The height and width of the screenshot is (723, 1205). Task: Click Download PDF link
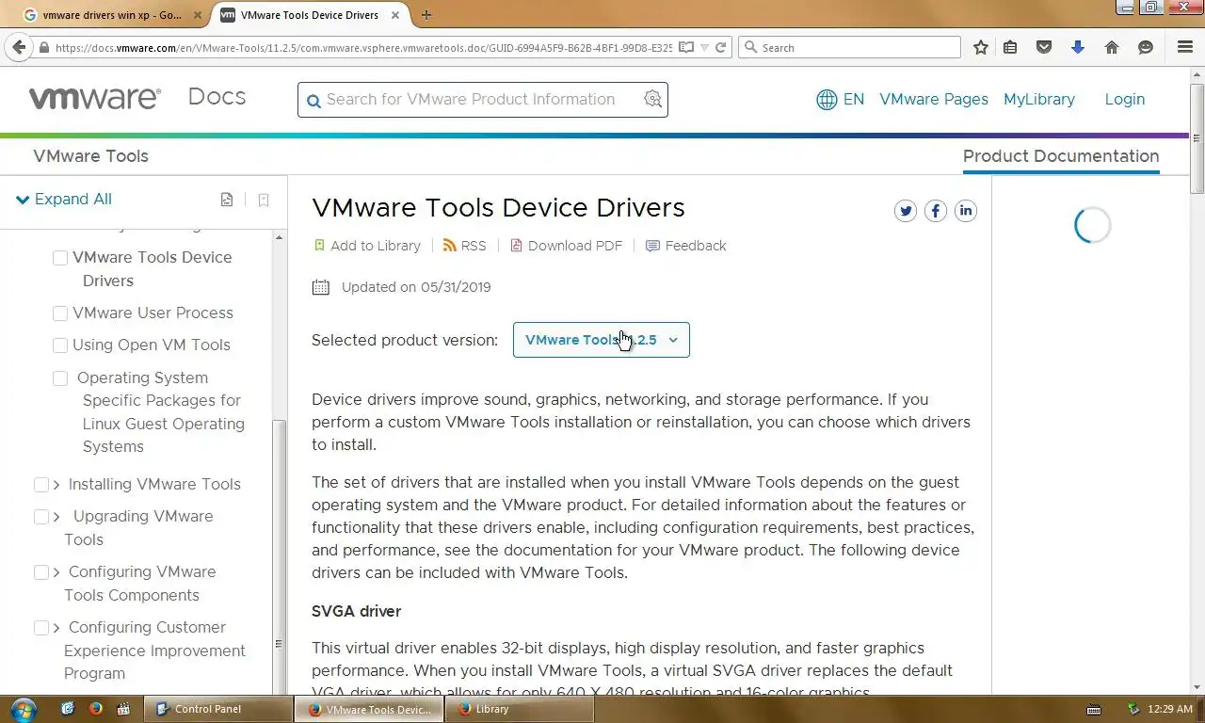point(566,246)
